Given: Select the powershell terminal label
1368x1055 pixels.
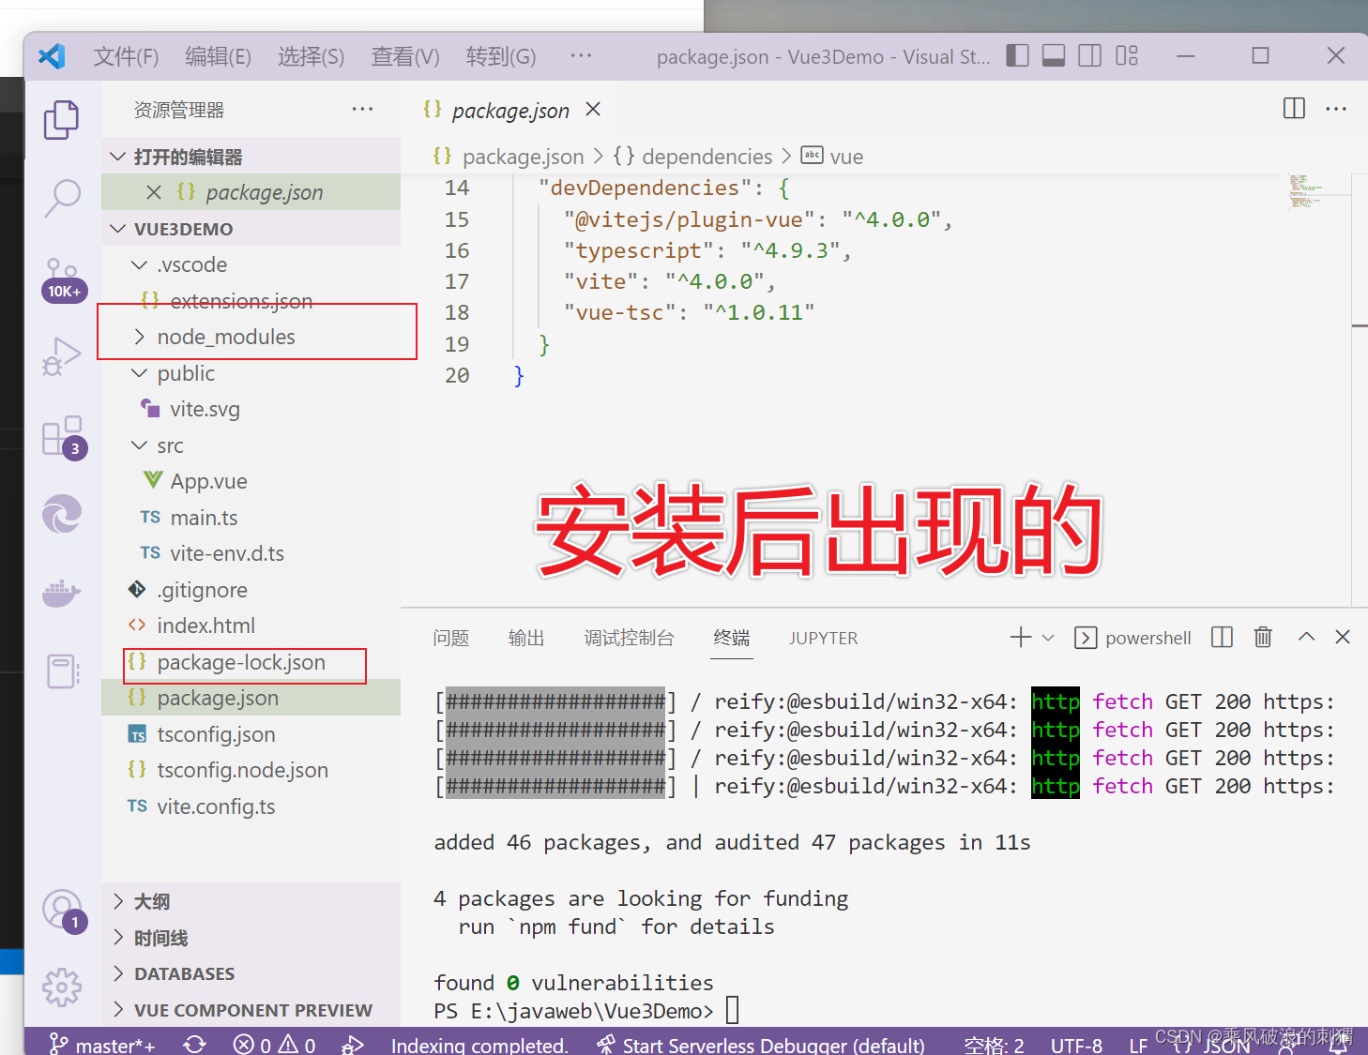Looking at the screenshot, I should tap(1148, 638).
